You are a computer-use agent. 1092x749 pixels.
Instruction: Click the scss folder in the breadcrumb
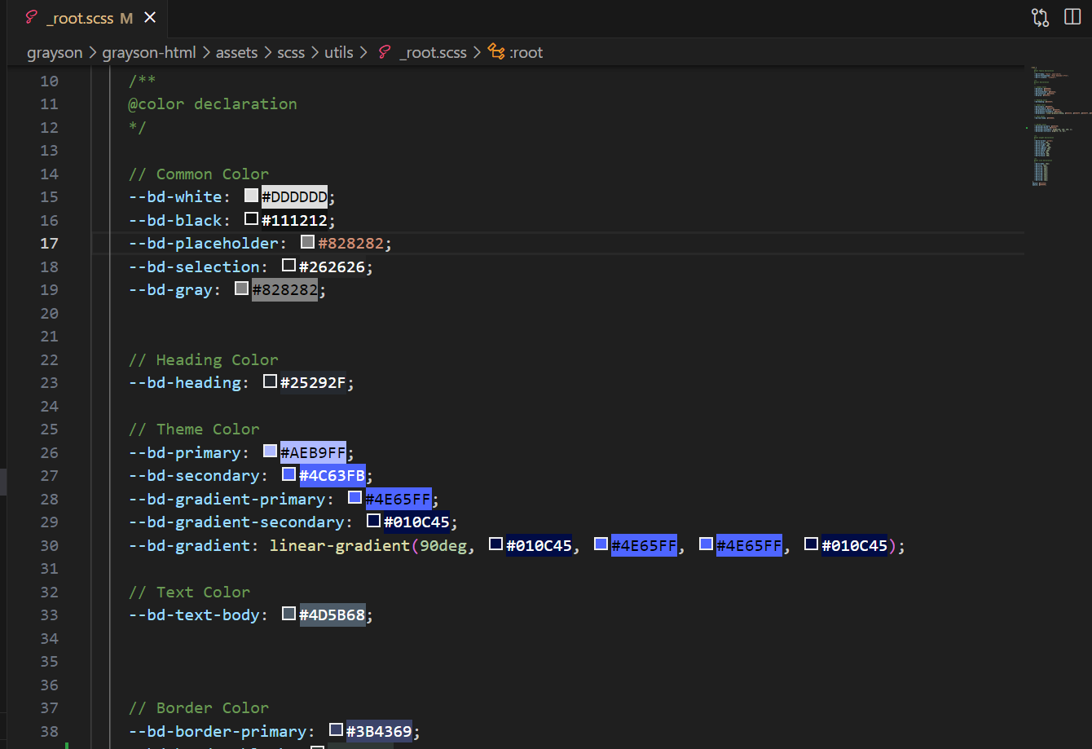tap(291, 52)
